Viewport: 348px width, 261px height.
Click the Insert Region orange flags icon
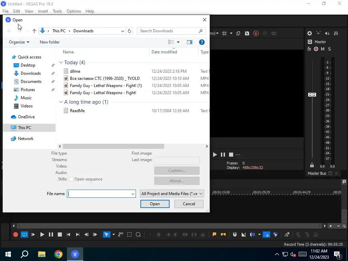(x=223, y=234)
